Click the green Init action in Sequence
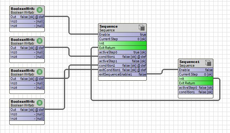This screenshot has height=133, width=230. (x=122, y=43)
